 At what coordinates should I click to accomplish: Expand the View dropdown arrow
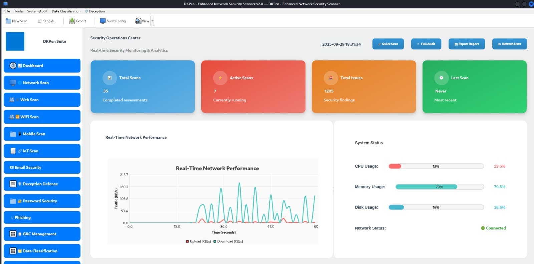153,21
